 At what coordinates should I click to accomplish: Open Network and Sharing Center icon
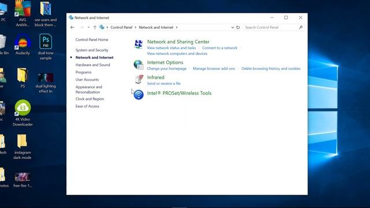click(139, 44)
